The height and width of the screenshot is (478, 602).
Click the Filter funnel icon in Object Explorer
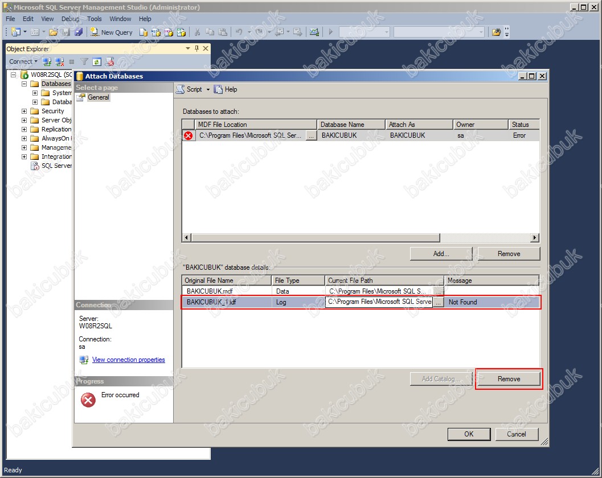(x=84, y=61)
